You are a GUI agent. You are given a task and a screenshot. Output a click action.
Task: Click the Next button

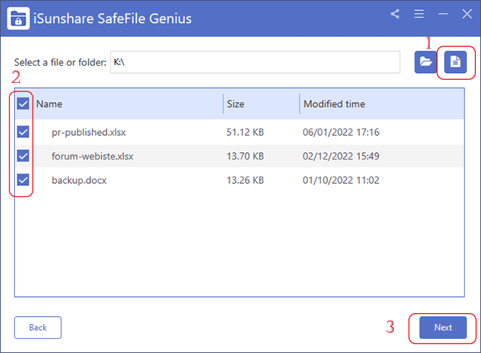tap(443, 328)
